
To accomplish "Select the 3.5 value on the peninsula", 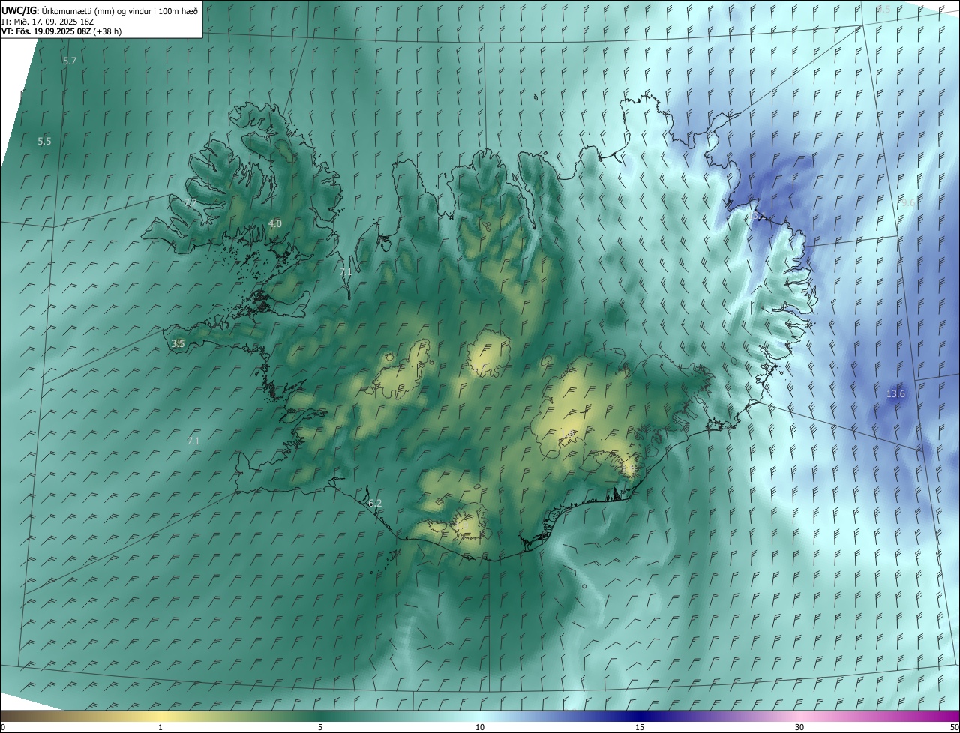I will 178,343.
